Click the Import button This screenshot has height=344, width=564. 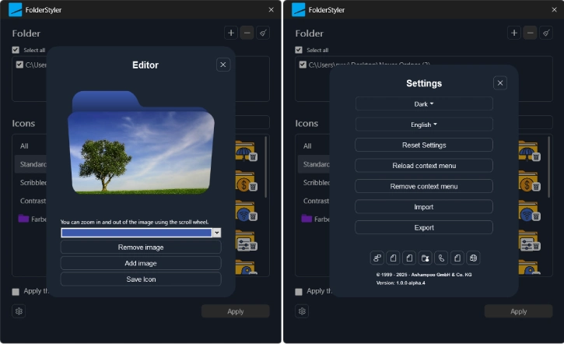pyautogui.click(x=424, y=207)
